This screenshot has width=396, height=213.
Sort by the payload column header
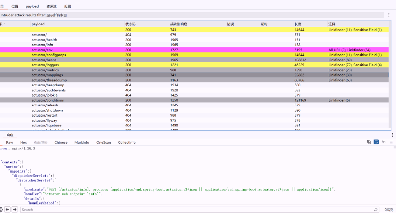pyautogui.click(x=77, y=24)
